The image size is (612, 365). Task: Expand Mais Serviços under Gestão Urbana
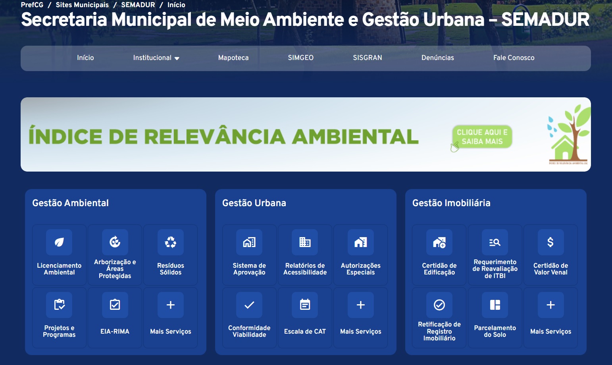[x=360, y=305]
